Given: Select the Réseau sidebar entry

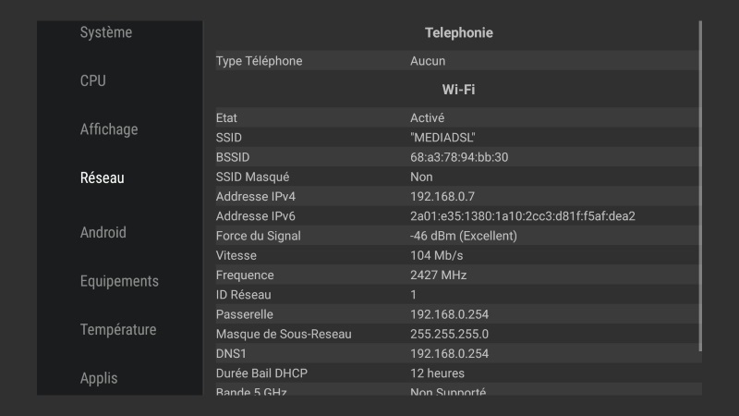Looking at the screenshot, I should pos(103,178).
